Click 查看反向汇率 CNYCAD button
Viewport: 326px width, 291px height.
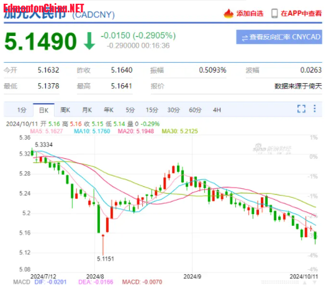tap(279, 37)
